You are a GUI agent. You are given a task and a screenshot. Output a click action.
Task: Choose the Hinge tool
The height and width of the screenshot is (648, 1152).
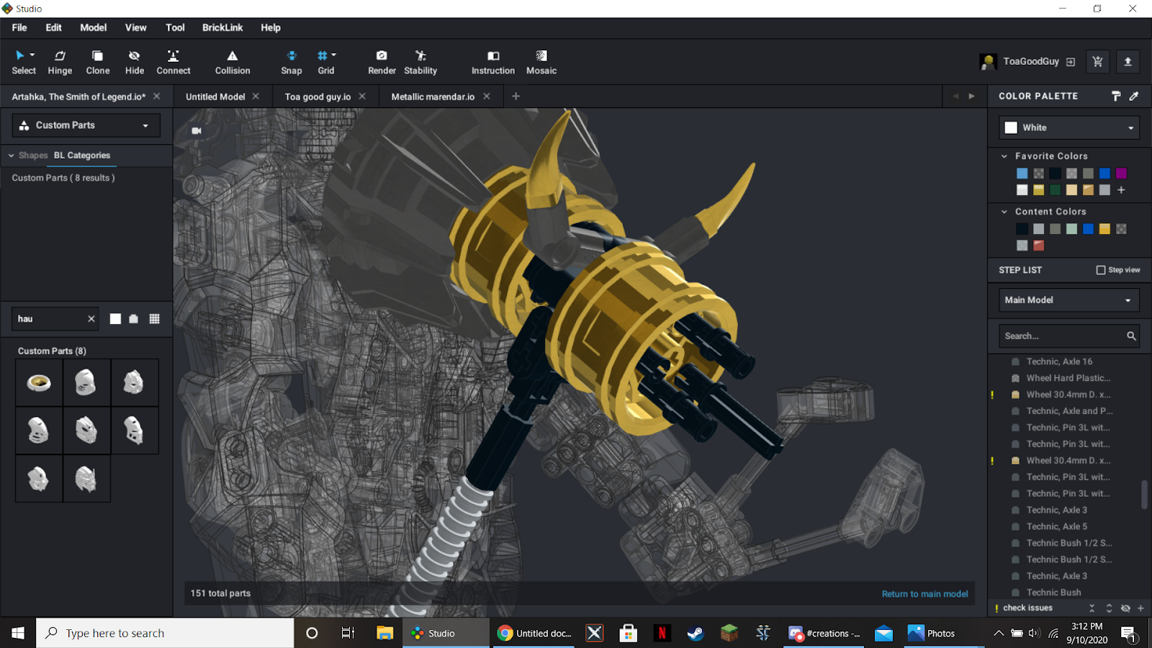(60, 62)
